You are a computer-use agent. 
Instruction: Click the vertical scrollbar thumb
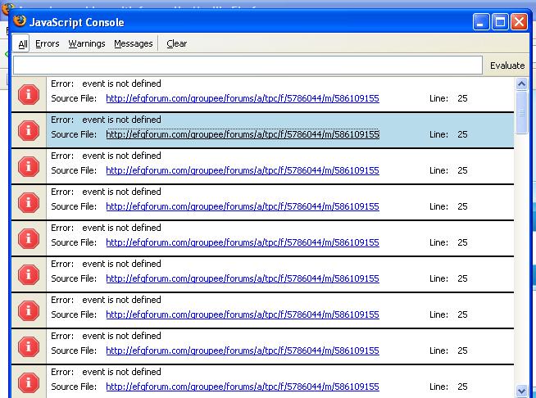point(521,111)
